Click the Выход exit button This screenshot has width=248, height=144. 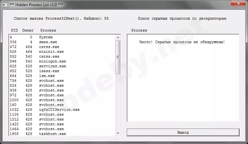(x=183, y=132)
